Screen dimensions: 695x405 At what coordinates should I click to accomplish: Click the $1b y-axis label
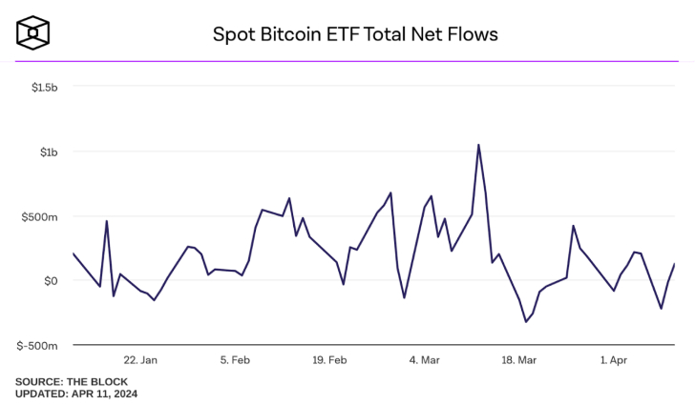coord(49,152)
